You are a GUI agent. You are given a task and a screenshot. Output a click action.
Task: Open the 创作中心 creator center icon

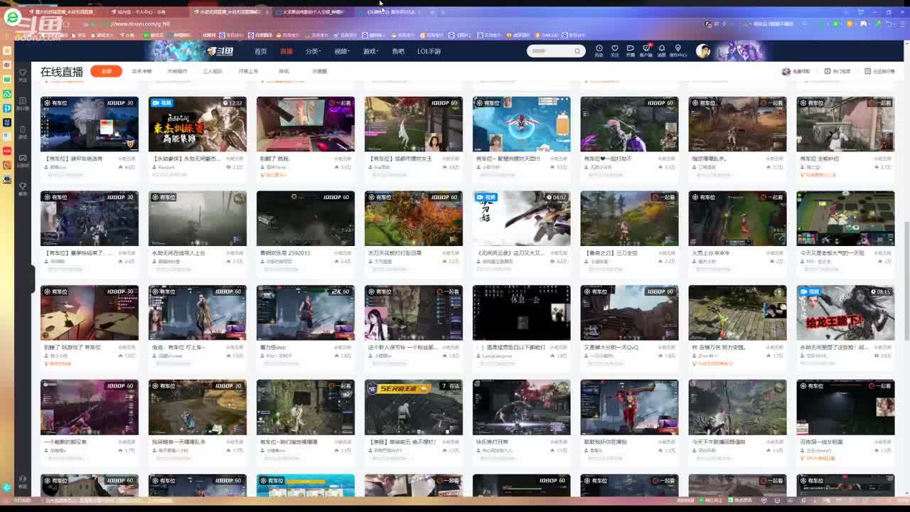tap(678, 49)
